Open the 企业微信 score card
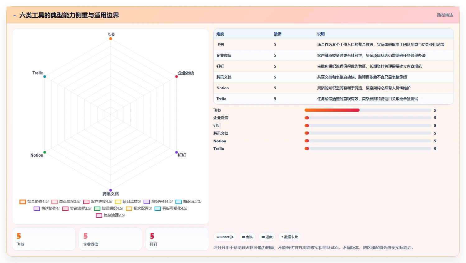Image resolution: width=466 pixels, height=263 pixels. 110,239
